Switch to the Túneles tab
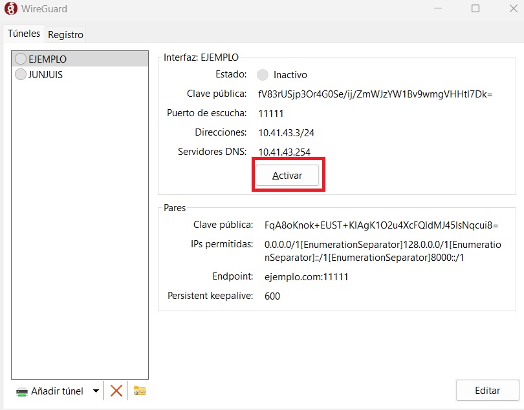Screen dimensions: 524x410 click(x=23, y=34)
